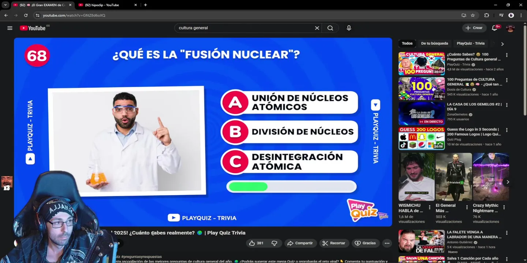The height and width of the screenshot is (263, 527).
Task: Open the YouTube account avatar menu
Action: (510, 28)
